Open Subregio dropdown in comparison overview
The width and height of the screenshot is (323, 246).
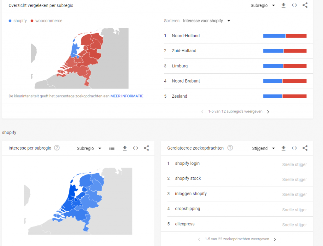pyautogui.click(x=263, y=5)
